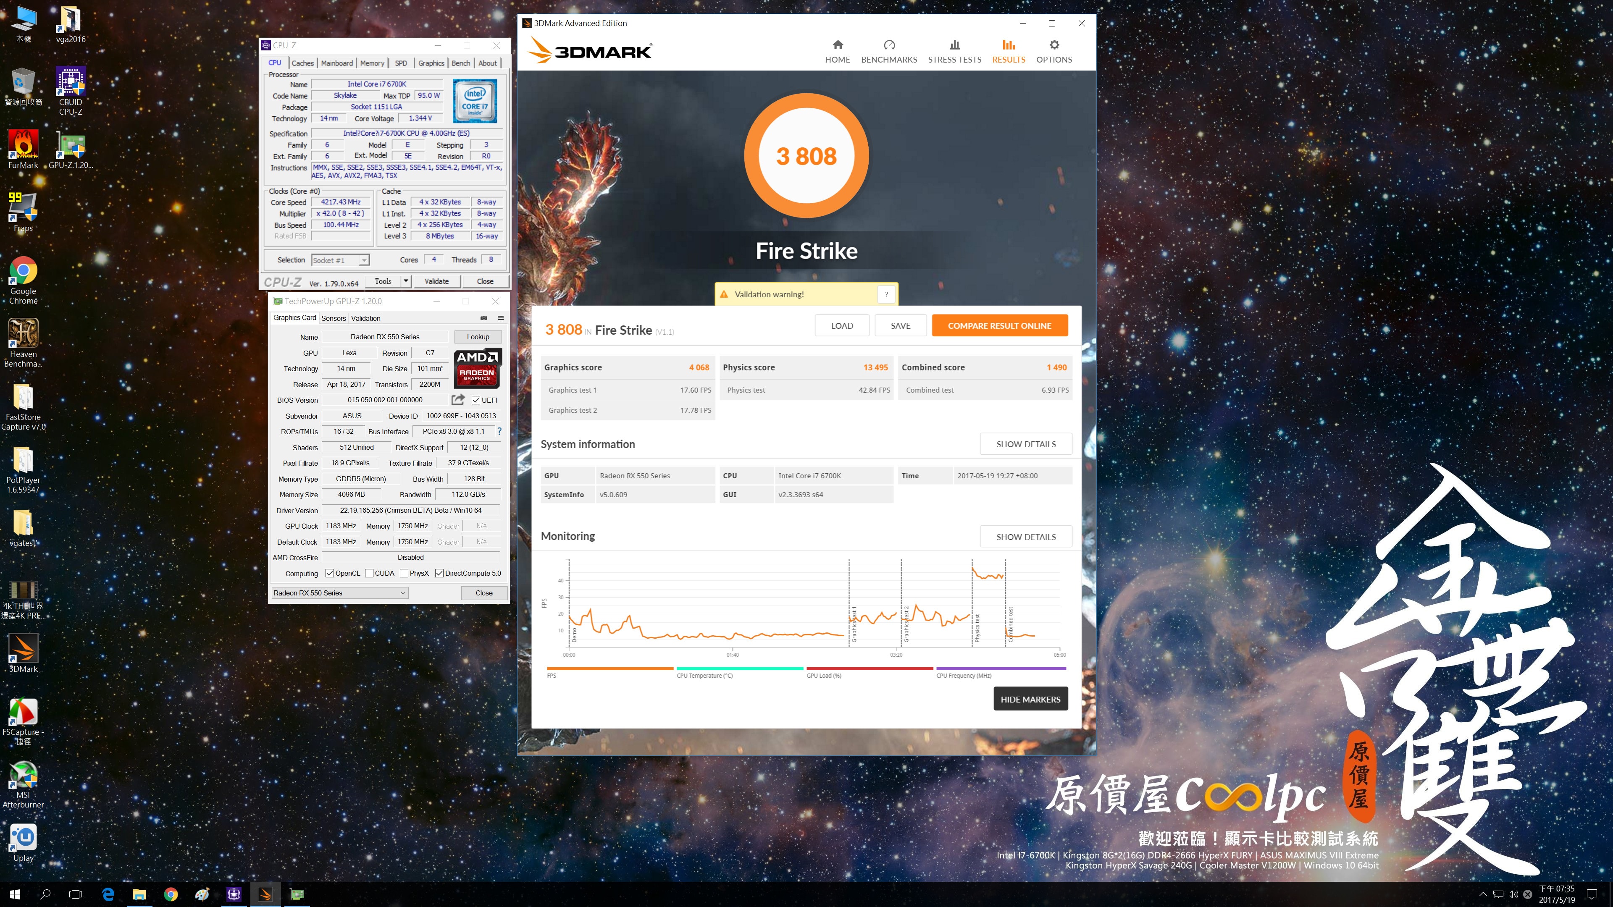Launch the Google Chrome desktop shortcut
1613x907 pixels.
[23, 280]
